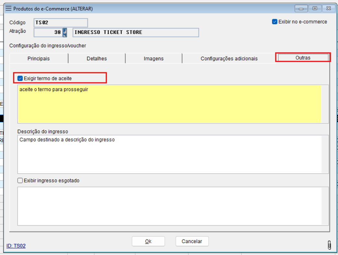Confirm changes with the Ok button
Viewport: 338px width, 255px height.
pos(148,241)
